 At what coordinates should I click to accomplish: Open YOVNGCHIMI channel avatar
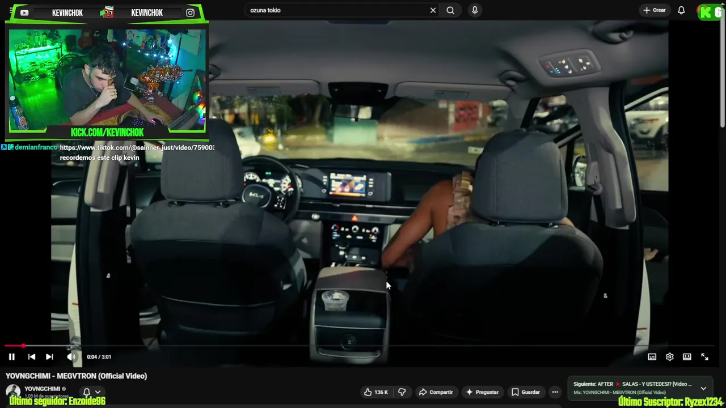pos(13,392)
